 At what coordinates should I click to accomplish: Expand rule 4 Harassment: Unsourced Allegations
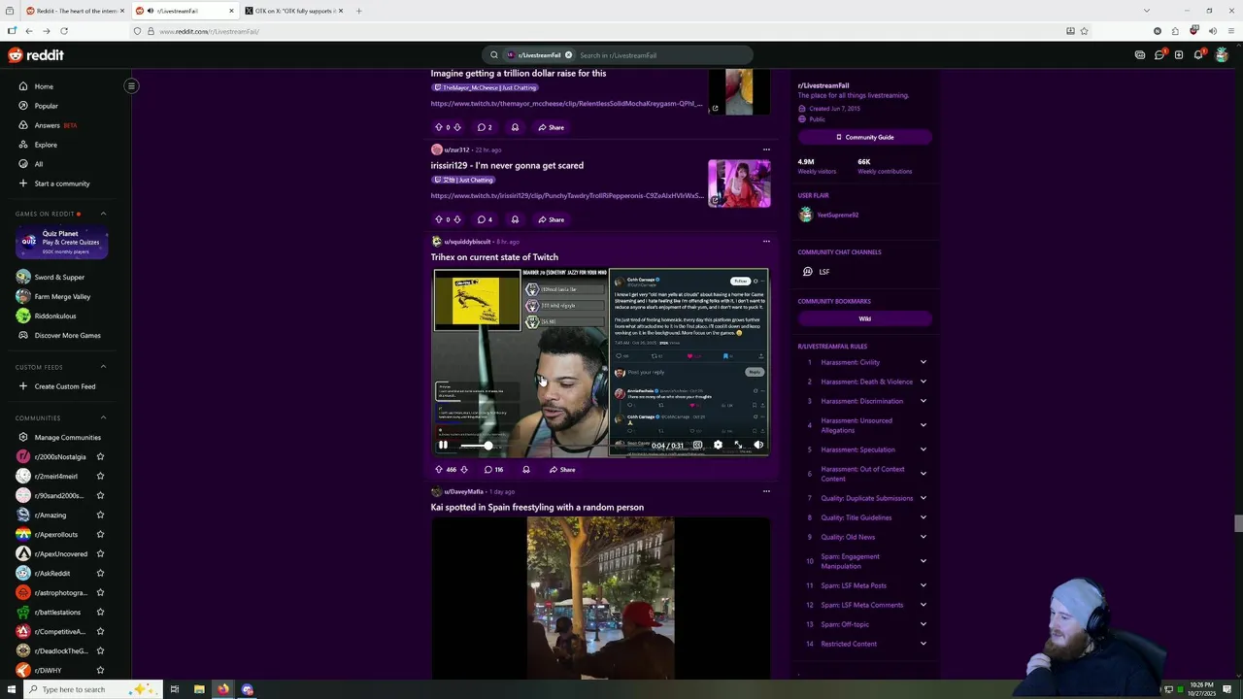click(x=924, y=425)
